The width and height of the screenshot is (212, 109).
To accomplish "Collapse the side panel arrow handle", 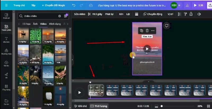I will [x=72, y=60].
